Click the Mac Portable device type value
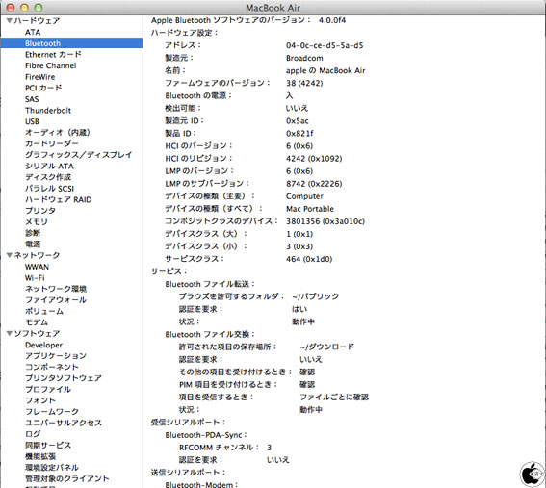 pyautogui.click(x=309, y=209)
